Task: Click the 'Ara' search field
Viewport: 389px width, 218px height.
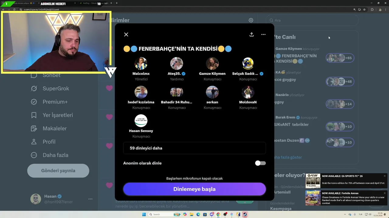Action: point(313,20)
